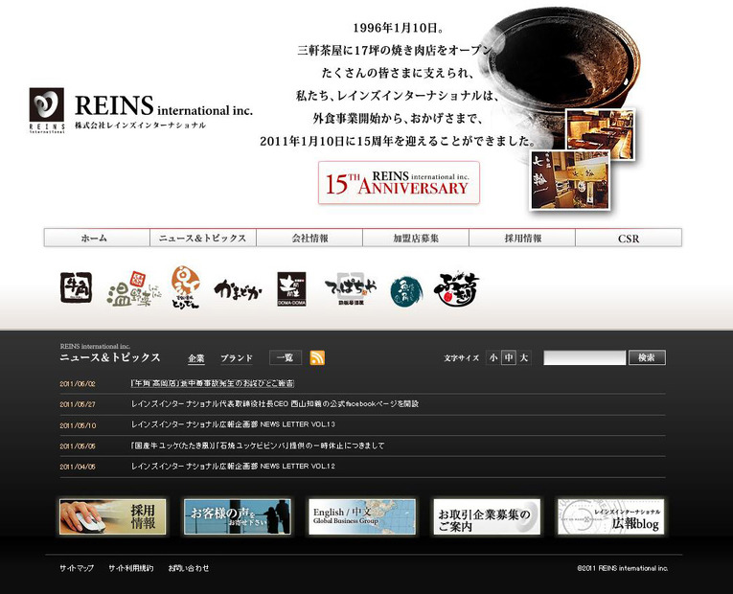Image resolution: width=733 pixels, height=594 pixels.
Task: Open the 牛角 (Gyu-Kaku) brand logo
Action: tap(77, 287)
